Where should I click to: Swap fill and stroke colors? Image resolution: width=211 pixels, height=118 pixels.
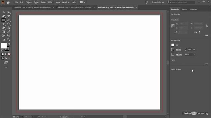point(9,44)
